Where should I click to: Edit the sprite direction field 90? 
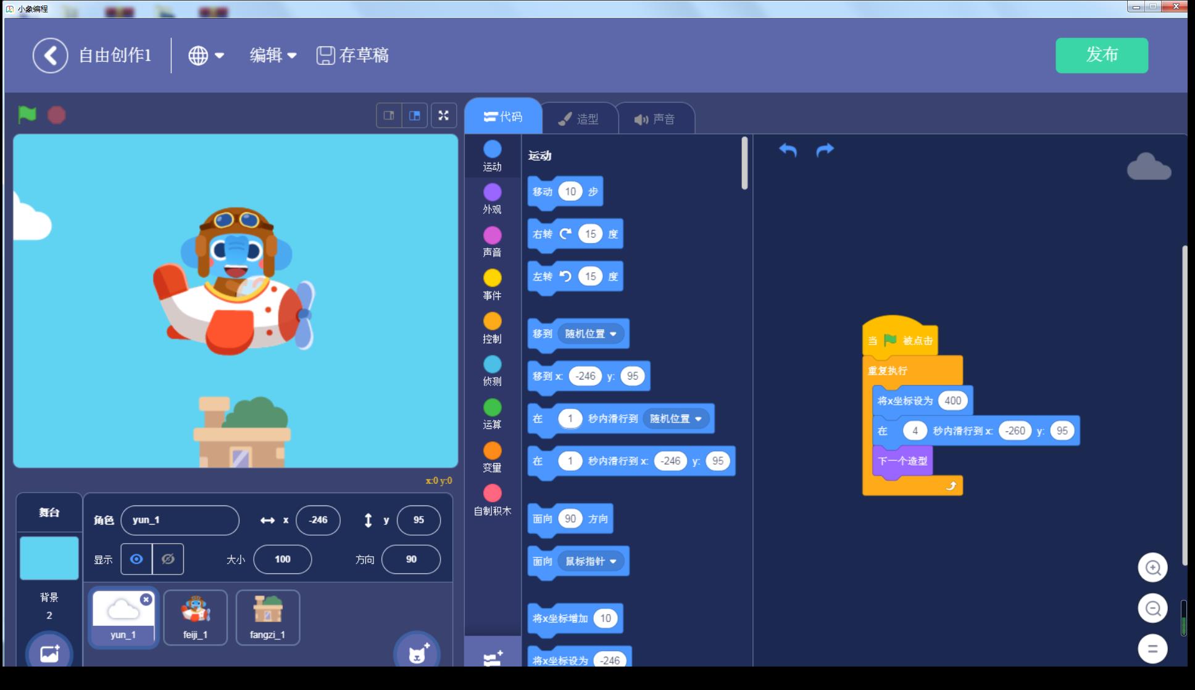411,559
